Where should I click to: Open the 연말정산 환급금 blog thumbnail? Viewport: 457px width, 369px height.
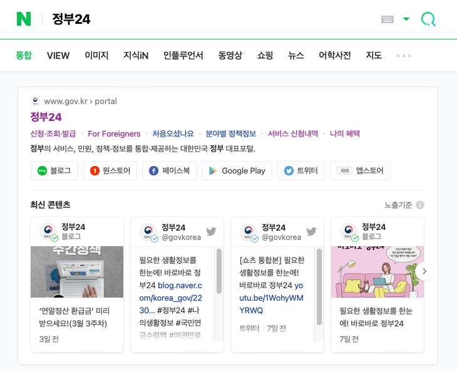click(x=77, y=272)
